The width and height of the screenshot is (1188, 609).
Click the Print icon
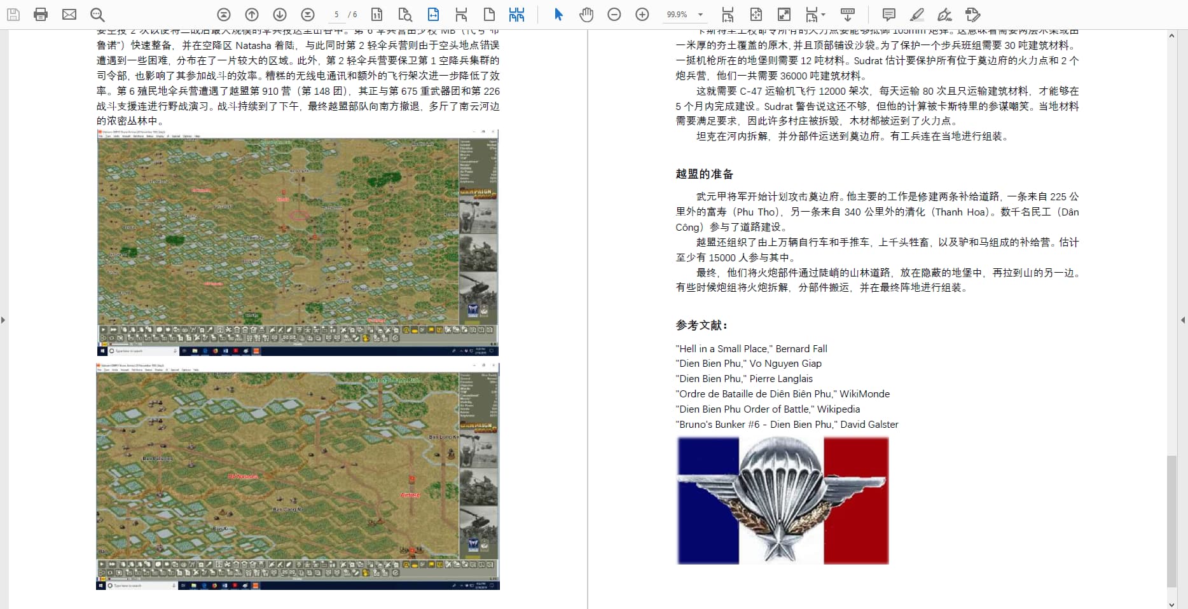pyautogui.click(x=41, y=15)
